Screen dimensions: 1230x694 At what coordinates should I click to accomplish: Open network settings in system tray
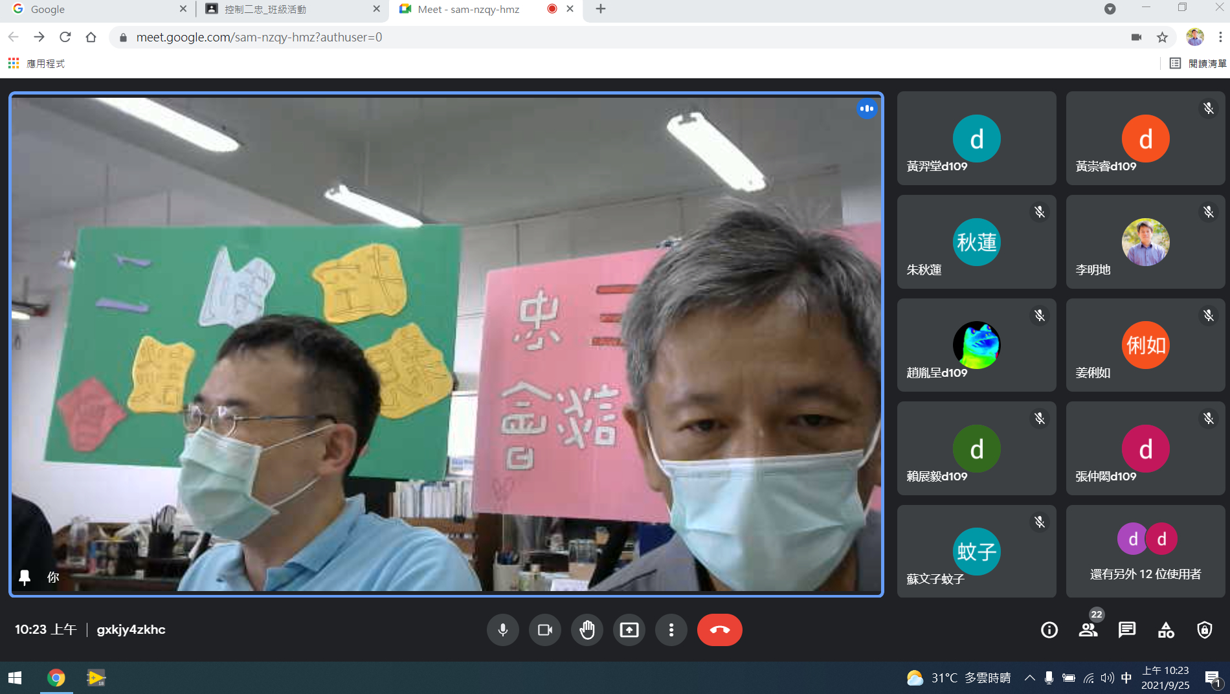pos(1089,678)
